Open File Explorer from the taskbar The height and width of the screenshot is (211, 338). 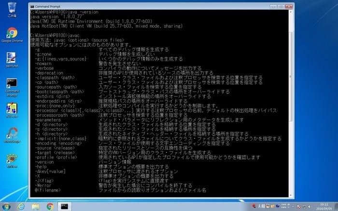36,206
